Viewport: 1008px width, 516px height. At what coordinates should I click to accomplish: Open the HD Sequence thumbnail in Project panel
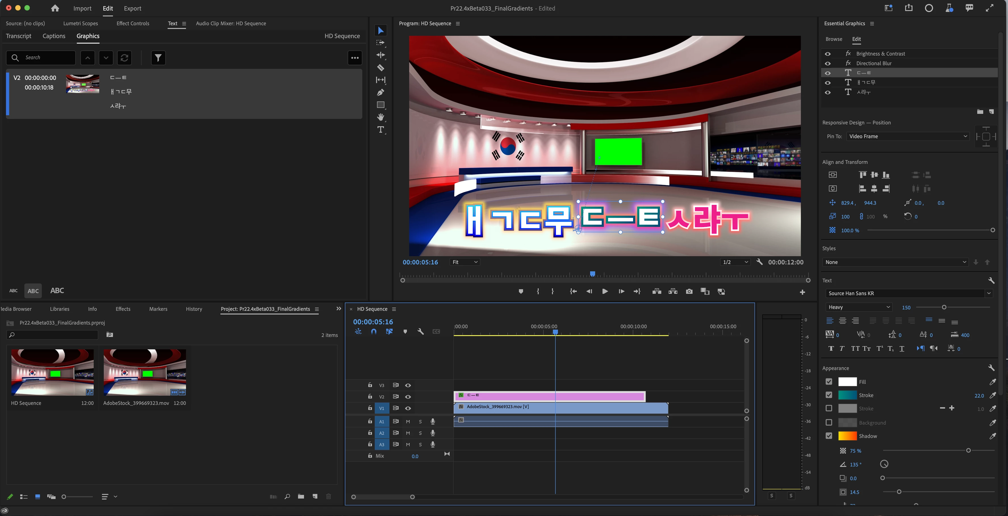(x=53, y=372)
